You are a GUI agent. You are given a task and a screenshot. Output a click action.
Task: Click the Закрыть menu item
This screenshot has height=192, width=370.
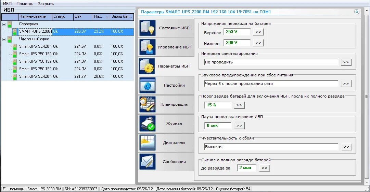[46, 4]
